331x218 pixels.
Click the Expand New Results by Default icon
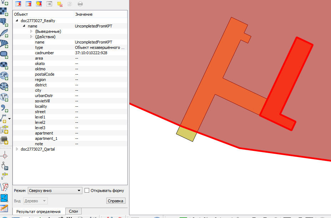(39, 4)
